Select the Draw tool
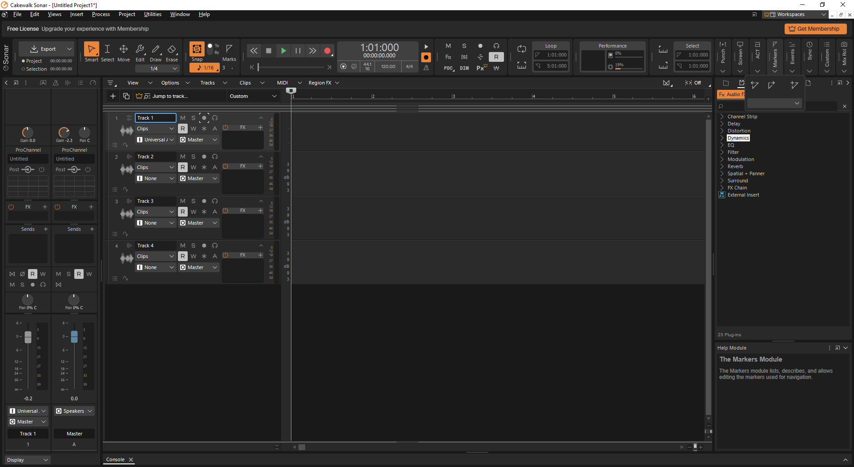 click(156, 52)
